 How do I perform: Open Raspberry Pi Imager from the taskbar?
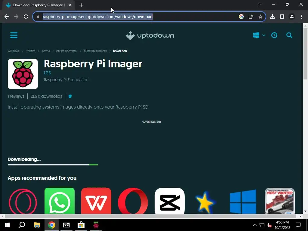tap(96, 225)
